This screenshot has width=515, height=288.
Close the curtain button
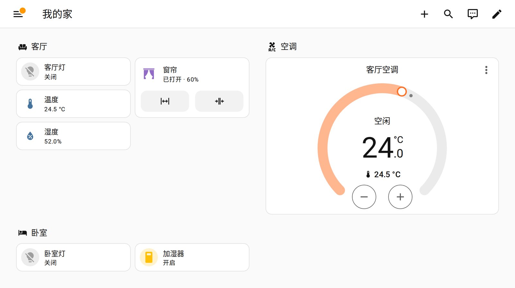[219, 101]
